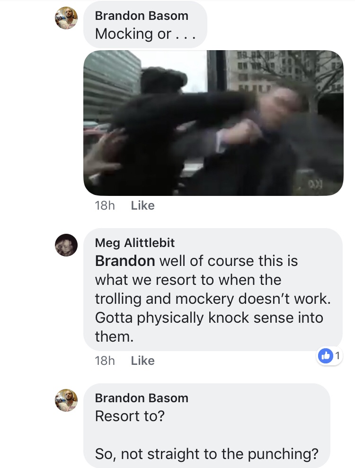355x468 pixels.
Task: Like Meg Alittlebit's comment
Action: click(143, 361)
